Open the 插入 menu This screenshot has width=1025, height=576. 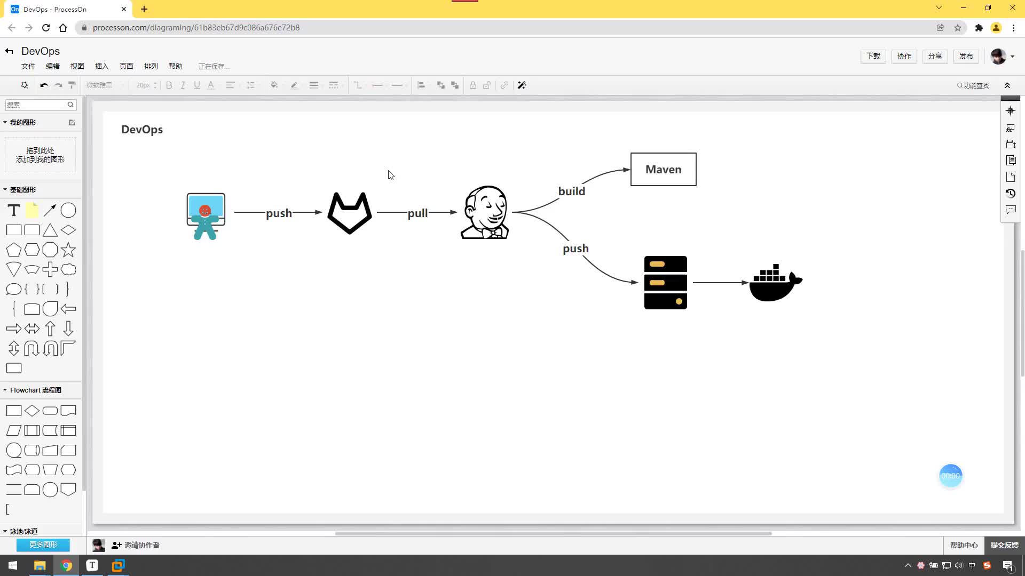(102, 66)
